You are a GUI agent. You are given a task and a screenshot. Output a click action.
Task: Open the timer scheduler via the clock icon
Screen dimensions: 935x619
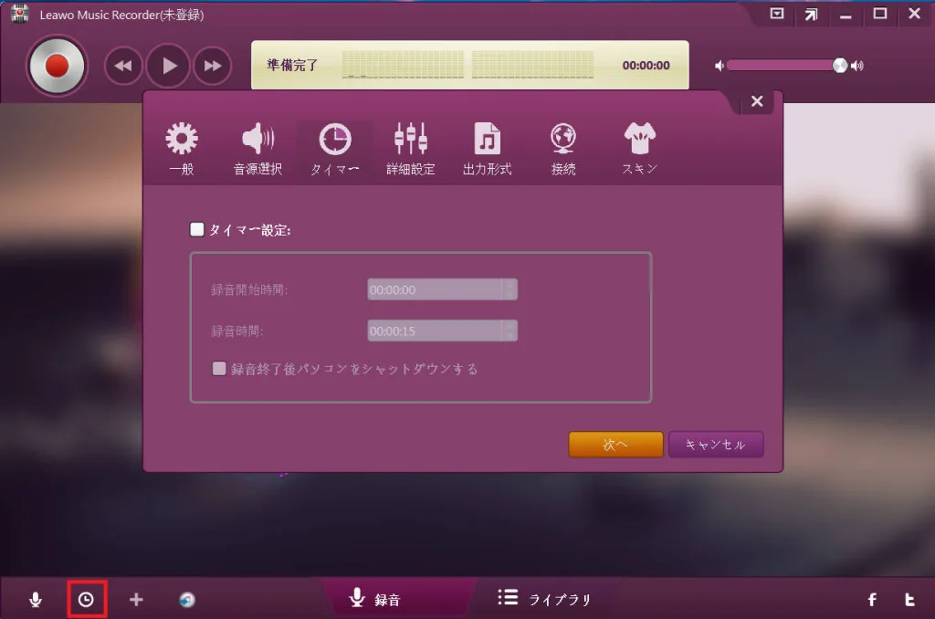86,598
